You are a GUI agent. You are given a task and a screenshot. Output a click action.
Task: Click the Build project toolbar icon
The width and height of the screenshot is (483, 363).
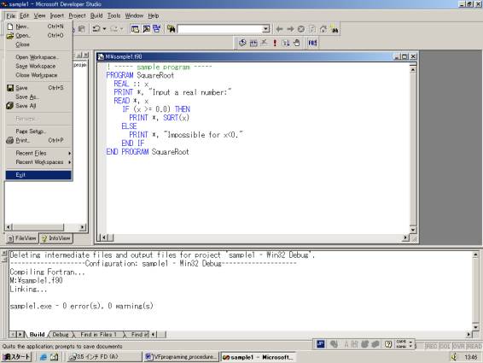click(x=253, y=43)
